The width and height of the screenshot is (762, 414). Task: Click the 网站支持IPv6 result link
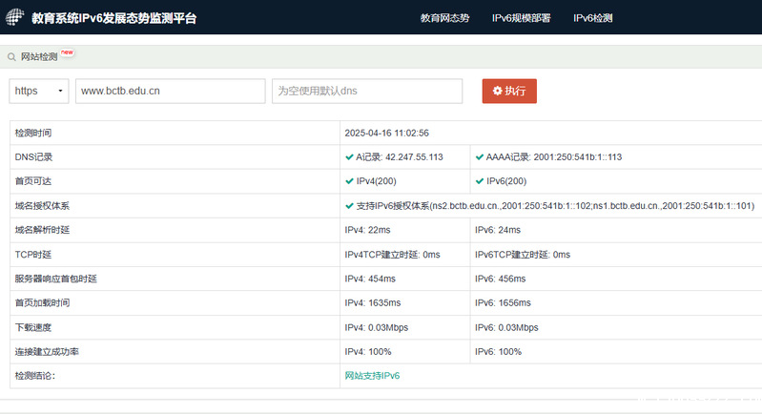click(372, 376)
